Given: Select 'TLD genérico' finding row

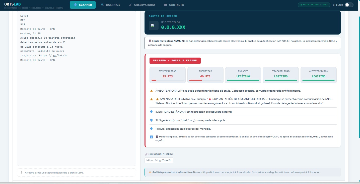Looking at the screenshot, I should pos(190,120).
